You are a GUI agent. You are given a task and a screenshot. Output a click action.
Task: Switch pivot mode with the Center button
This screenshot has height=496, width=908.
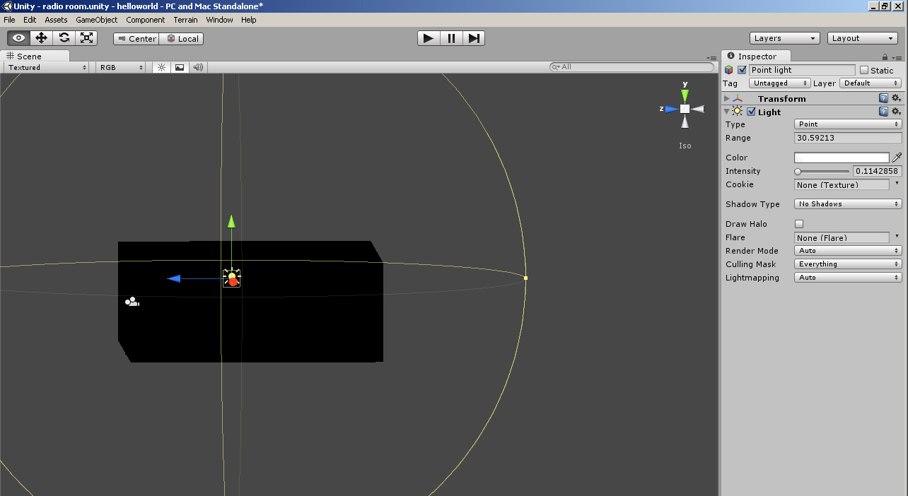coord(135,38)
